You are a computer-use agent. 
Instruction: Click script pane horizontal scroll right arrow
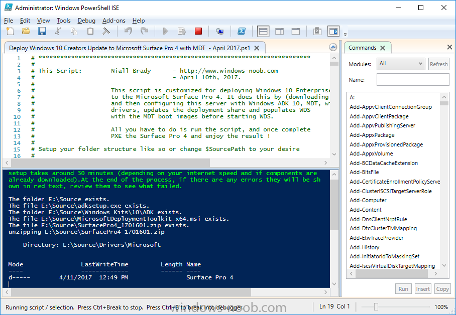(x=326, y=163)
